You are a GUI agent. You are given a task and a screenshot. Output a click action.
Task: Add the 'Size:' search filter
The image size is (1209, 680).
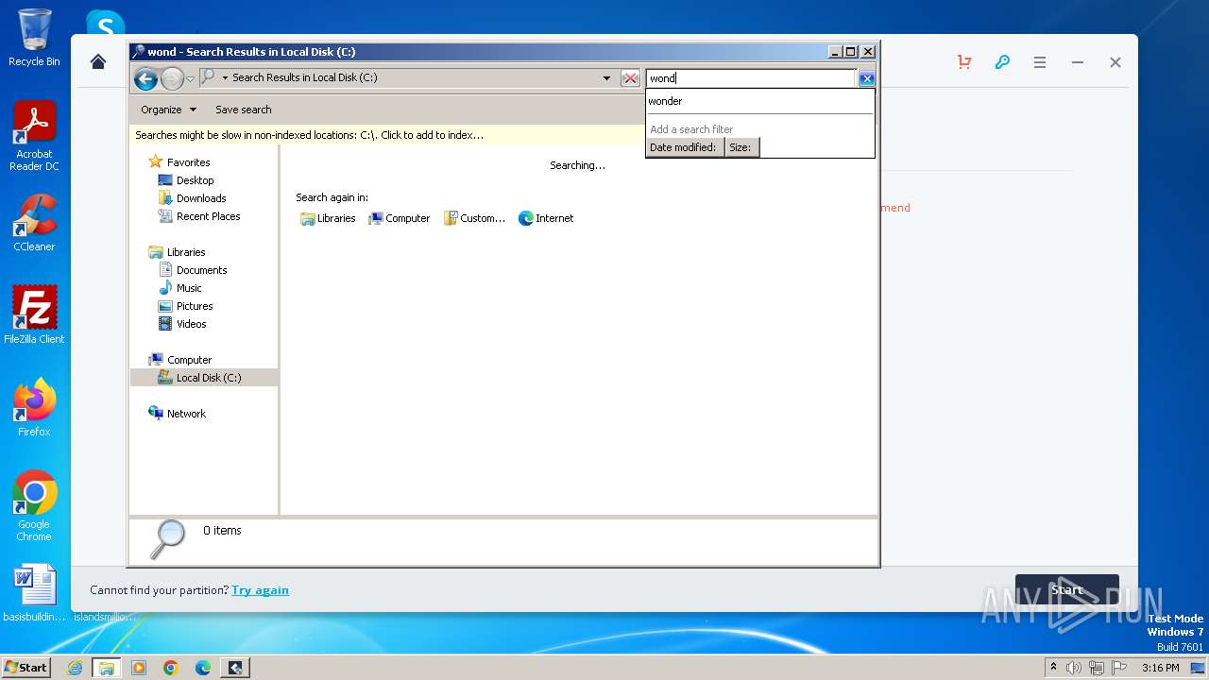pyautogui.click(x=741, y=147)
